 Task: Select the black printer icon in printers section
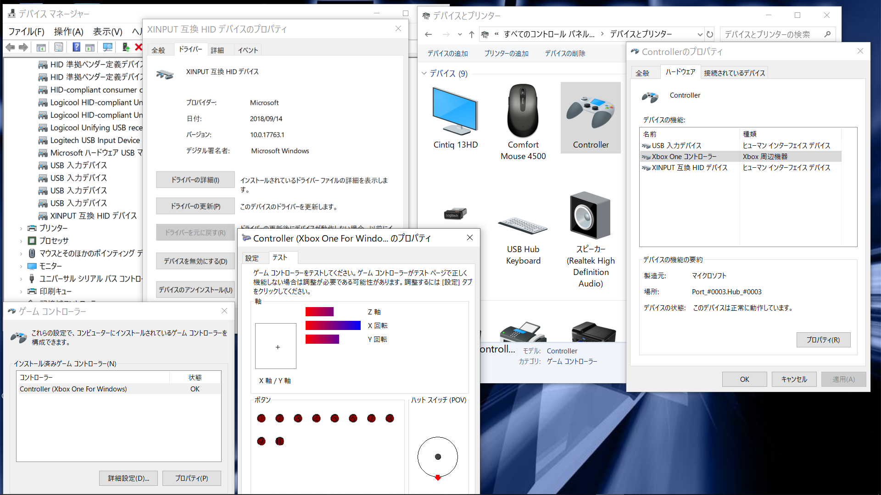point(593,331)
